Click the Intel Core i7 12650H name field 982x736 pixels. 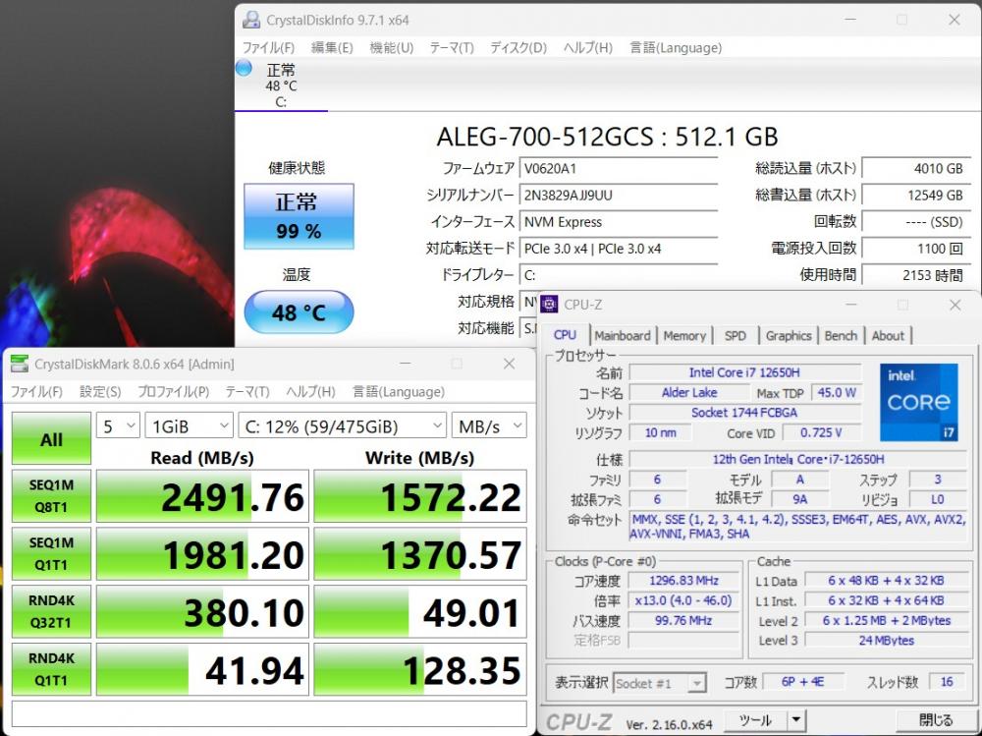[744, 372]
